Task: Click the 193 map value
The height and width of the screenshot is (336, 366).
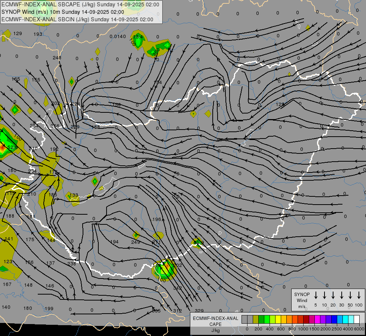Action: [x=38, y=34]
